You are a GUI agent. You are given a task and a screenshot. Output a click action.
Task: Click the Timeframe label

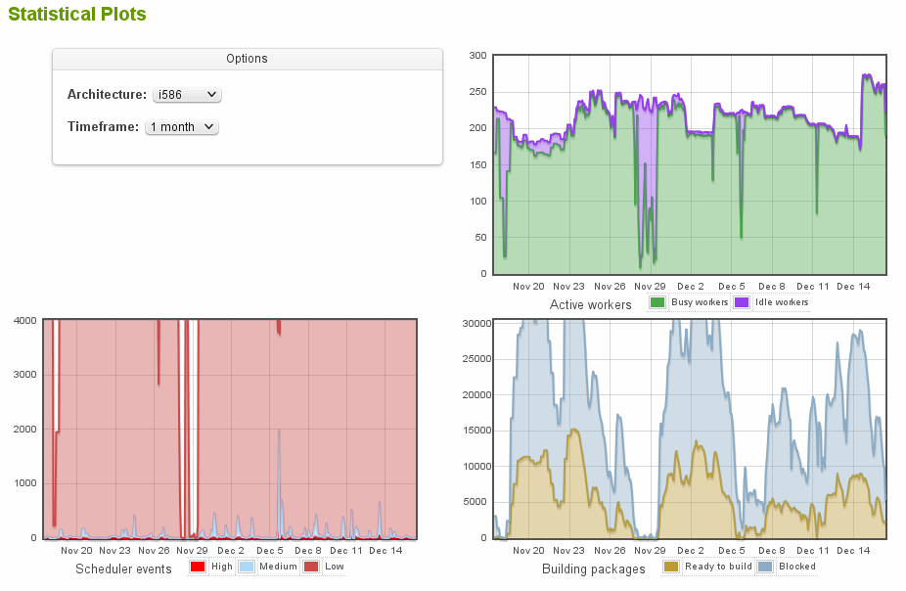click(x=103, y=127)
